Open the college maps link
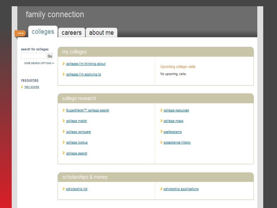The image size is (277, 208). (x=173, y=121)
